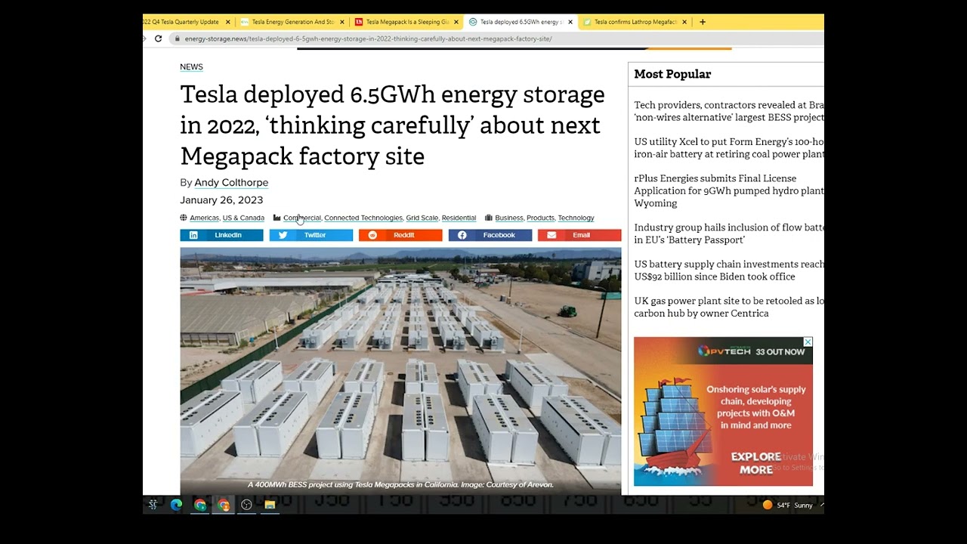The width and height of the screenshot is (967, 544).
Task: Click the Most Popular heading
Action: point(672,74)
